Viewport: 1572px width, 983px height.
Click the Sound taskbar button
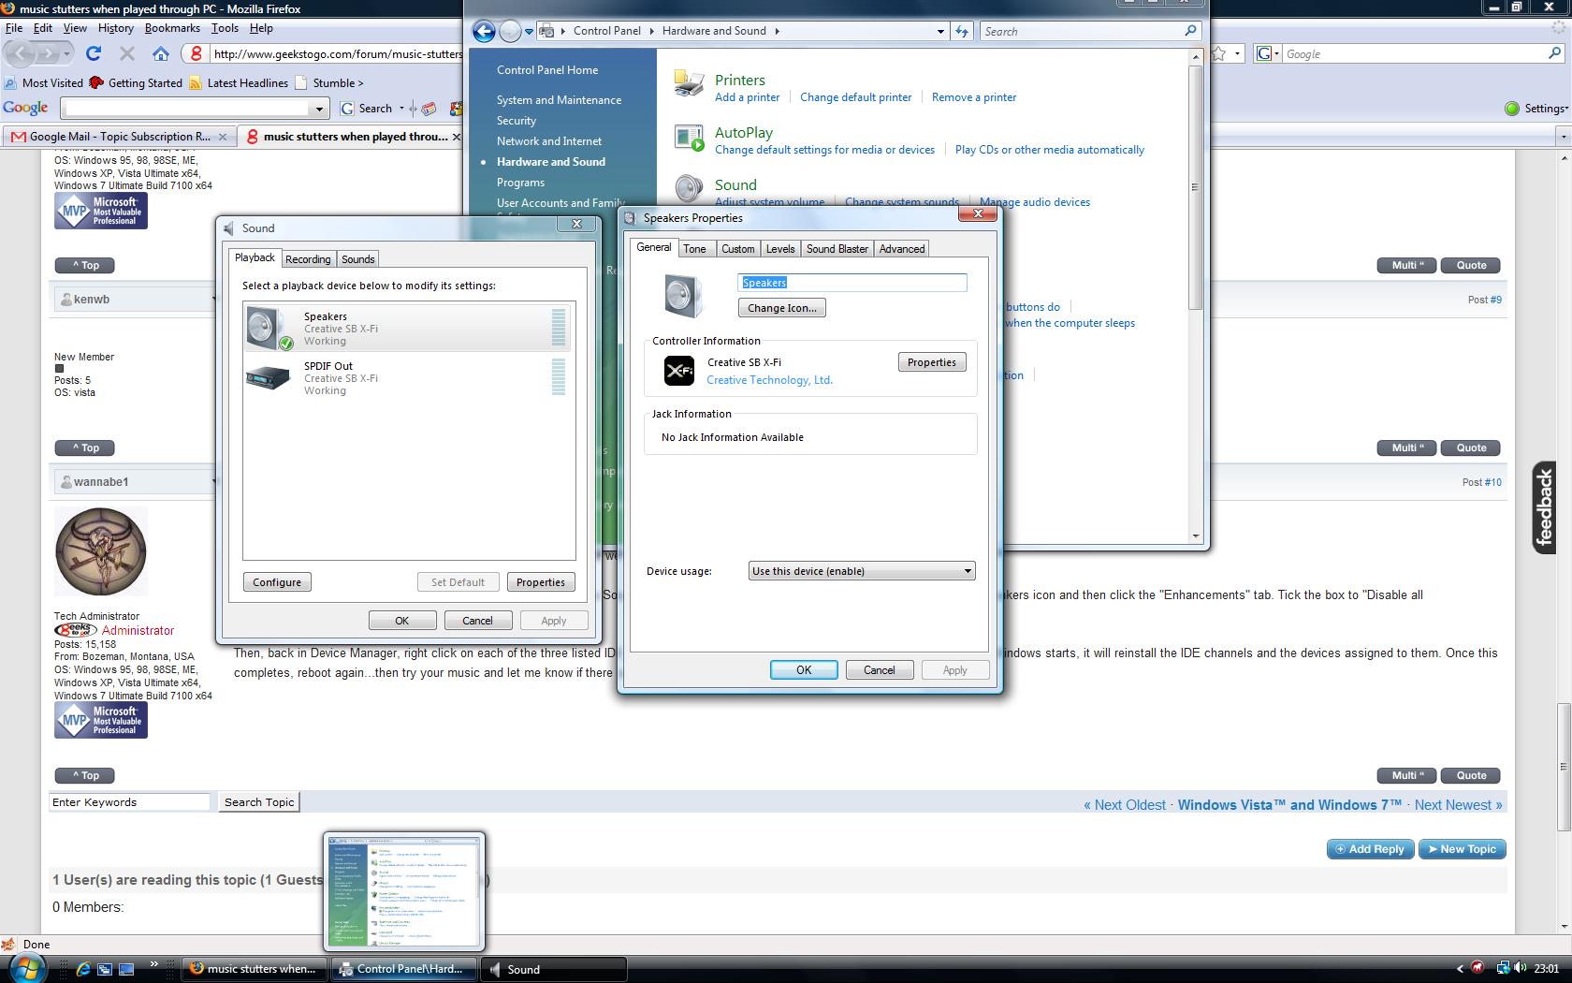click(553, 969)
